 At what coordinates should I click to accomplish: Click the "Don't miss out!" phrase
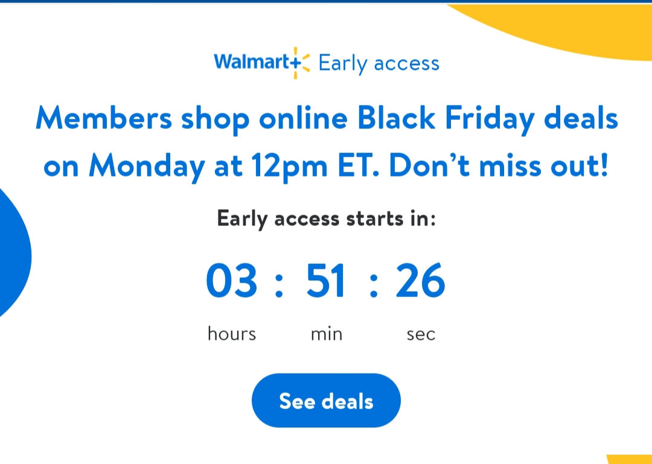(499, 166)
